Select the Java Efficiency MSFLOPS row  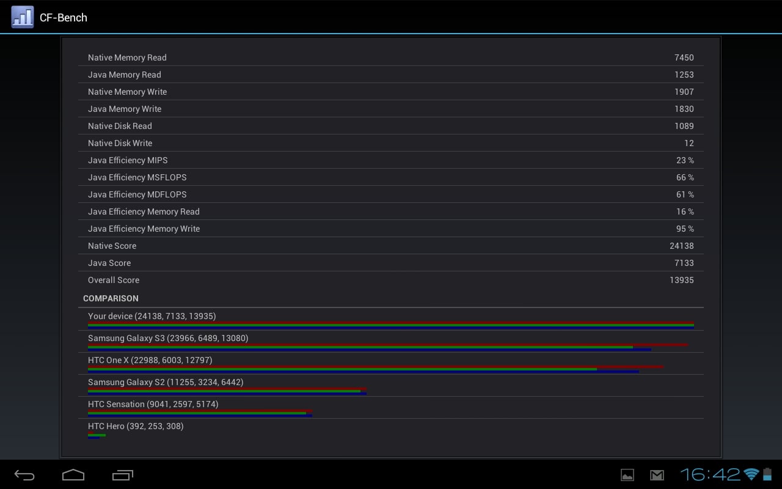click(x=391, y=177)
